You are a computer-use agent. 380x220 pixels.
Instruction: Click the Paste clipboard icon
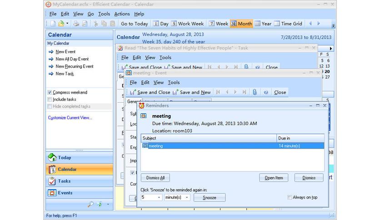(x=112, y=24)
